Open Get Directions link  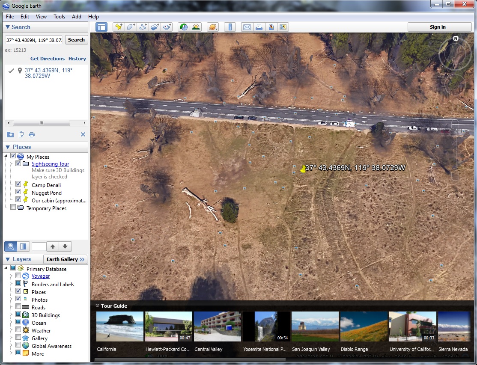click(48, 59)
